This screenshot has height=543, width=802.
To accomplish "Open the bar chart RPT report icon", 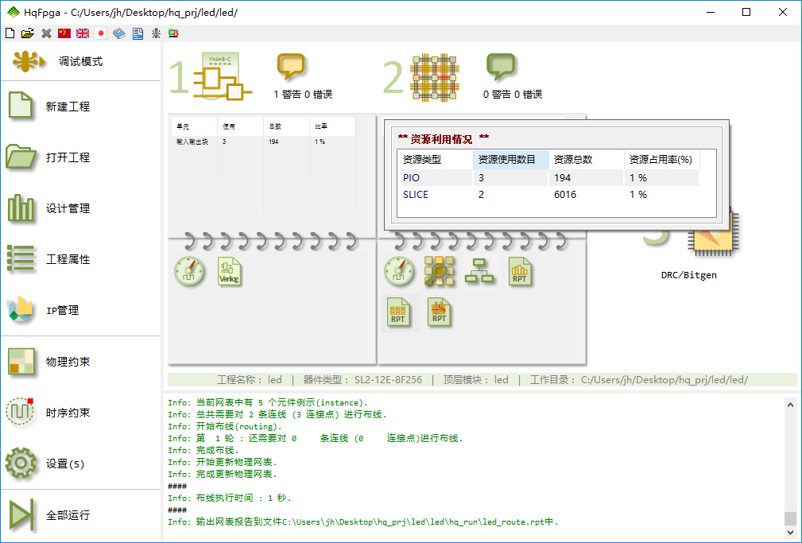I will [x=520, y=271].
